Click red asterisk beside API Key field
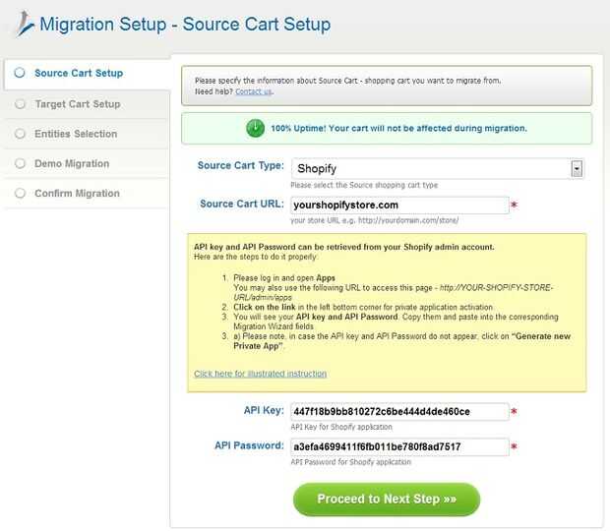Viewport: 610px width, 531px height. (515, 411)
